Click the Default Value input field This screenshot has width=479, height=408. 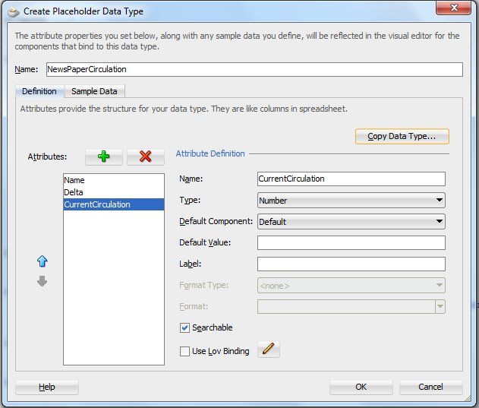(351, 243)
